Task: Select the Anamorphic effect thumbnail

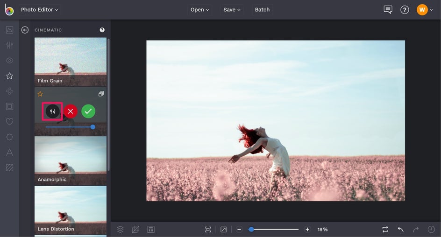Action: (71, 160)
